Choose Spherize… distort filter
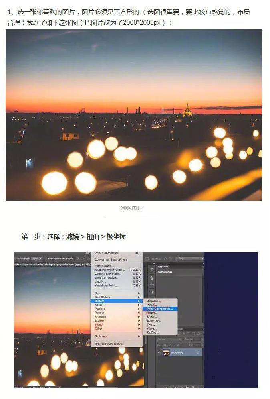270x399 pixels. tap(160, 321)
